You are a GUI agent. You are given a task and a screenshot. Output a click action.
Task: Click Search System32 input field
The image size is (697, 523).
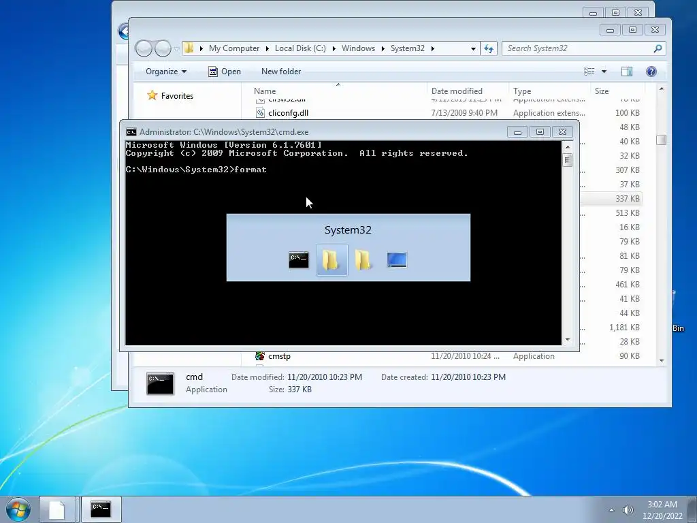tap(583, 48)
